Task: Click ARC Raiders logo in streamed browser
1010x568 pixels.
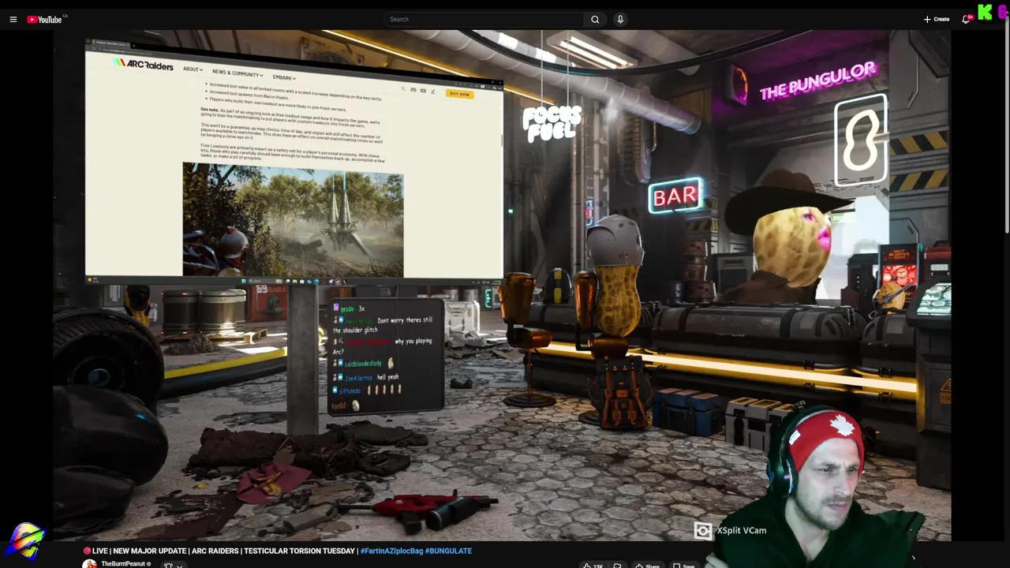Action: pyautogui.click(x=143, y=64)
